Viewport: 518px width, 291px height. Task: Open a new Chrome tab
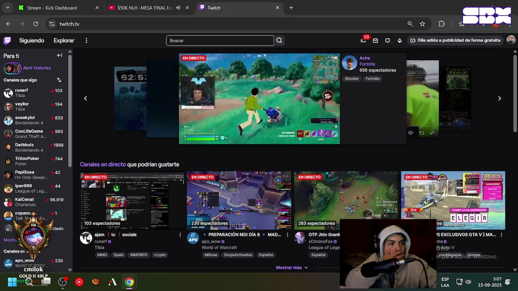(x=291, y=8)
